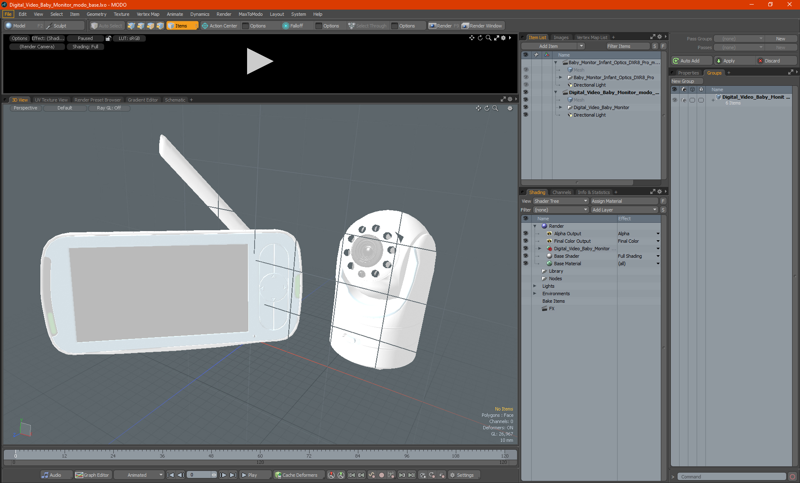Go to last frame on timeline controls
This screenshot has height=483, width=800.
(x=233, y=475)
